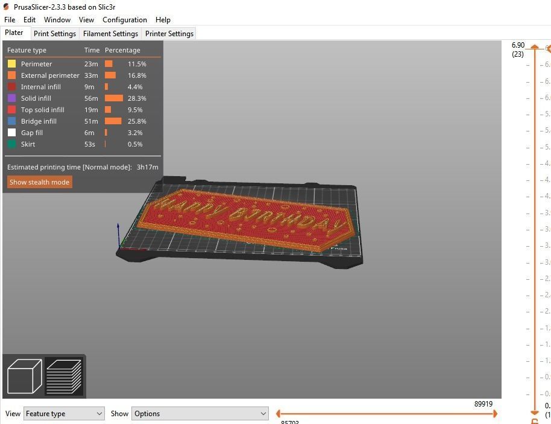This screenshot has width=551, height=424.
Task: Click the Top solid infill label
Action: click(43, 110)
